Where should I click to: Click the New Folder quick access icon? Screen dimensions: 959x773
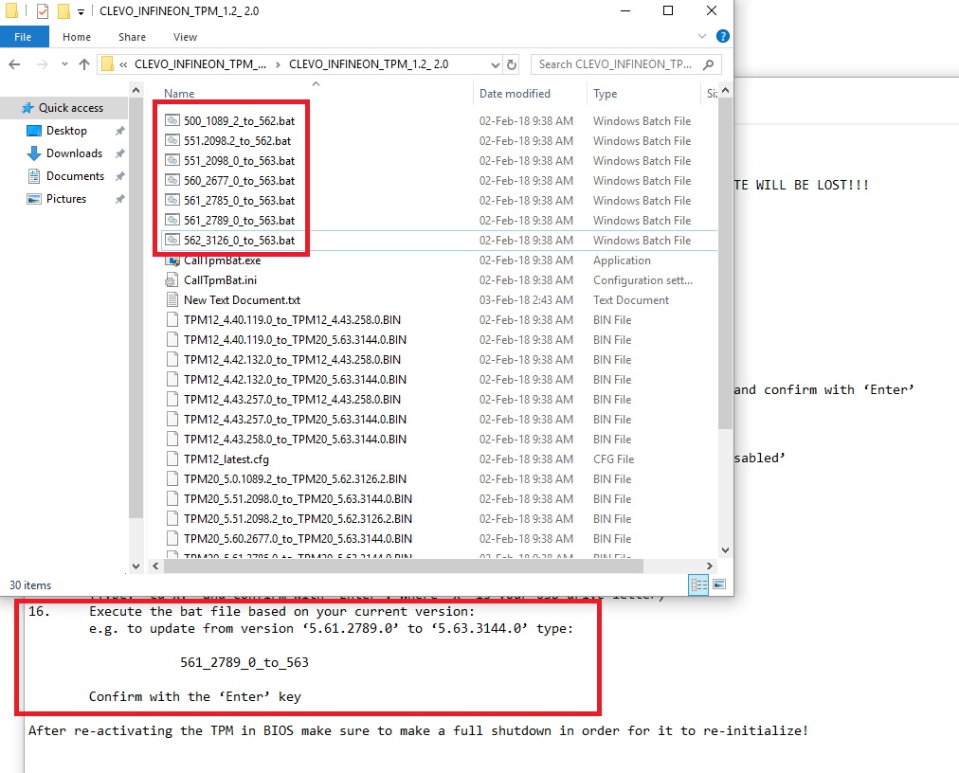click(x=63, y=11)
